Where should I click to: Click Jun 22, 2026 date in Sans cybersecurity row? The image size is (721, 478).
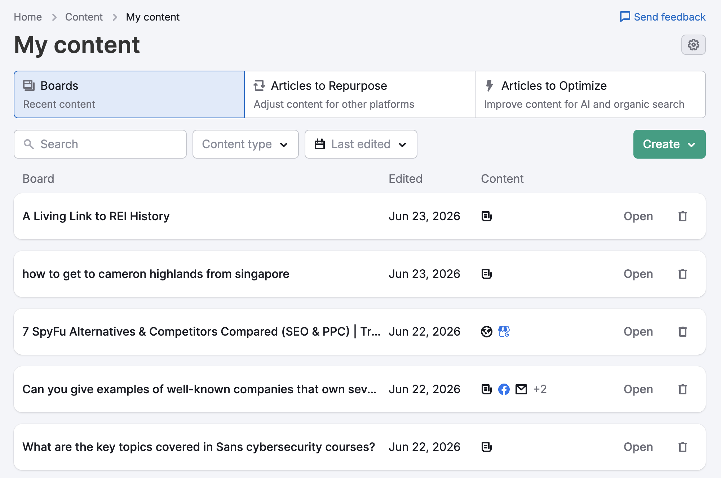coord(424,447)
